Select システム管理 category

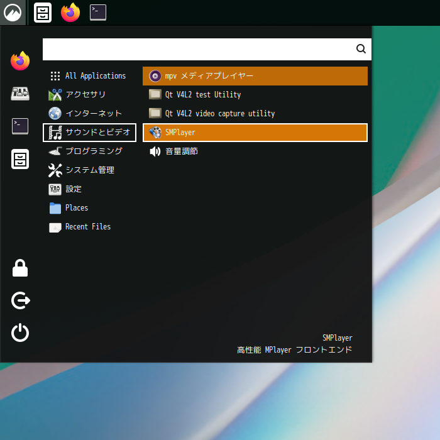pos(89,170)
